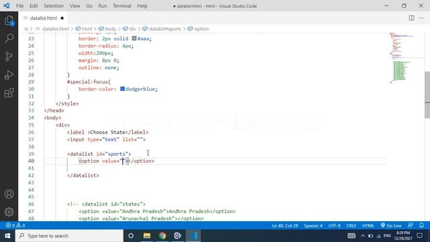
Task: Click the </style> closing tag
Action: [x=67, y=104]
